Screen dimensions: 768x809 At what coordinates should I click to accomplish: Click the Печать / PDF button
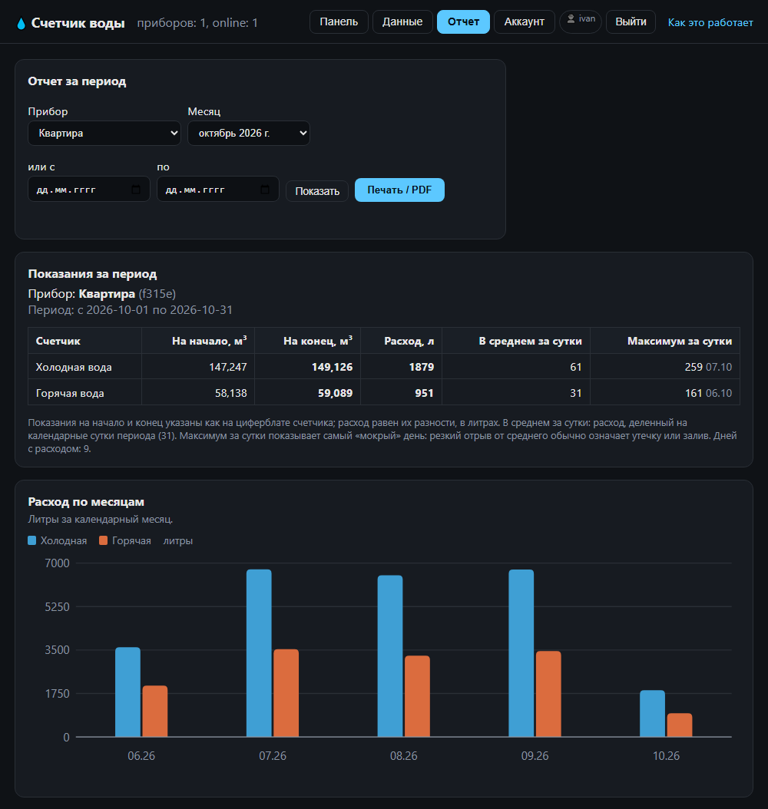[x=399, y=190]
